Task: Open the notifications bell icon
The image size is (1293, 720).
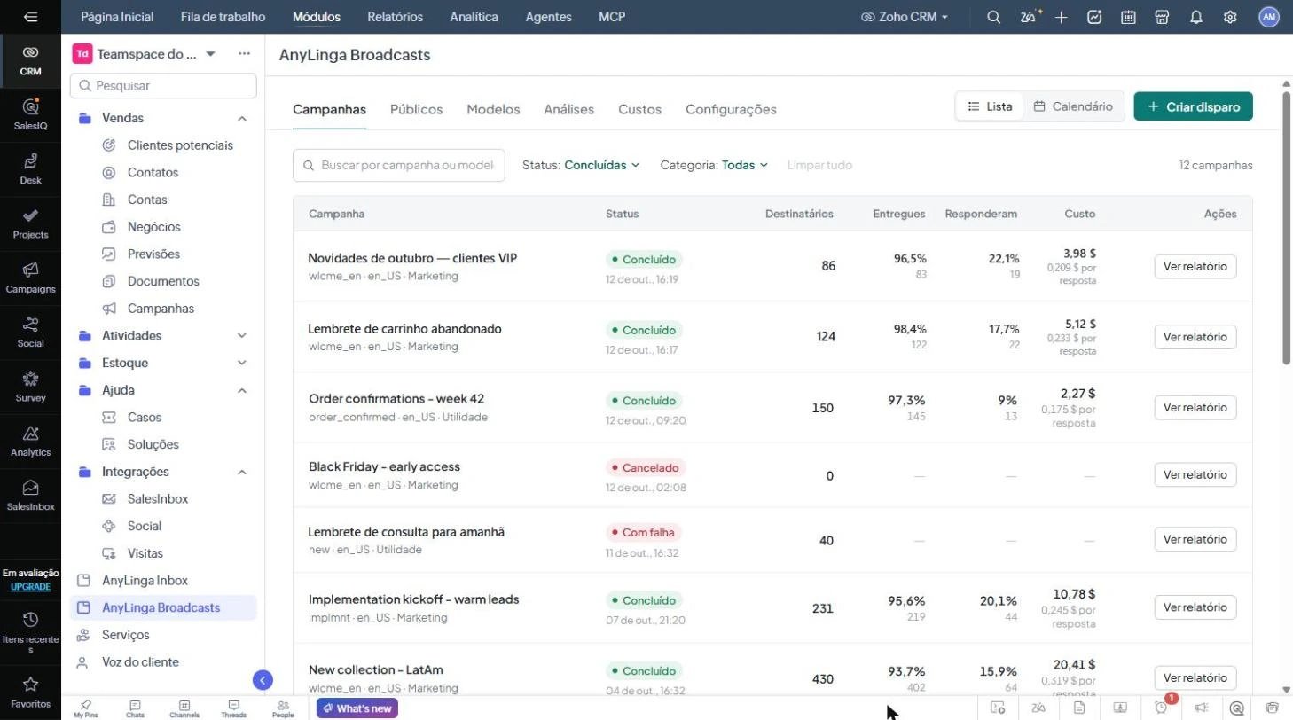Action: pyautogui.click(x=1196, y=17)
